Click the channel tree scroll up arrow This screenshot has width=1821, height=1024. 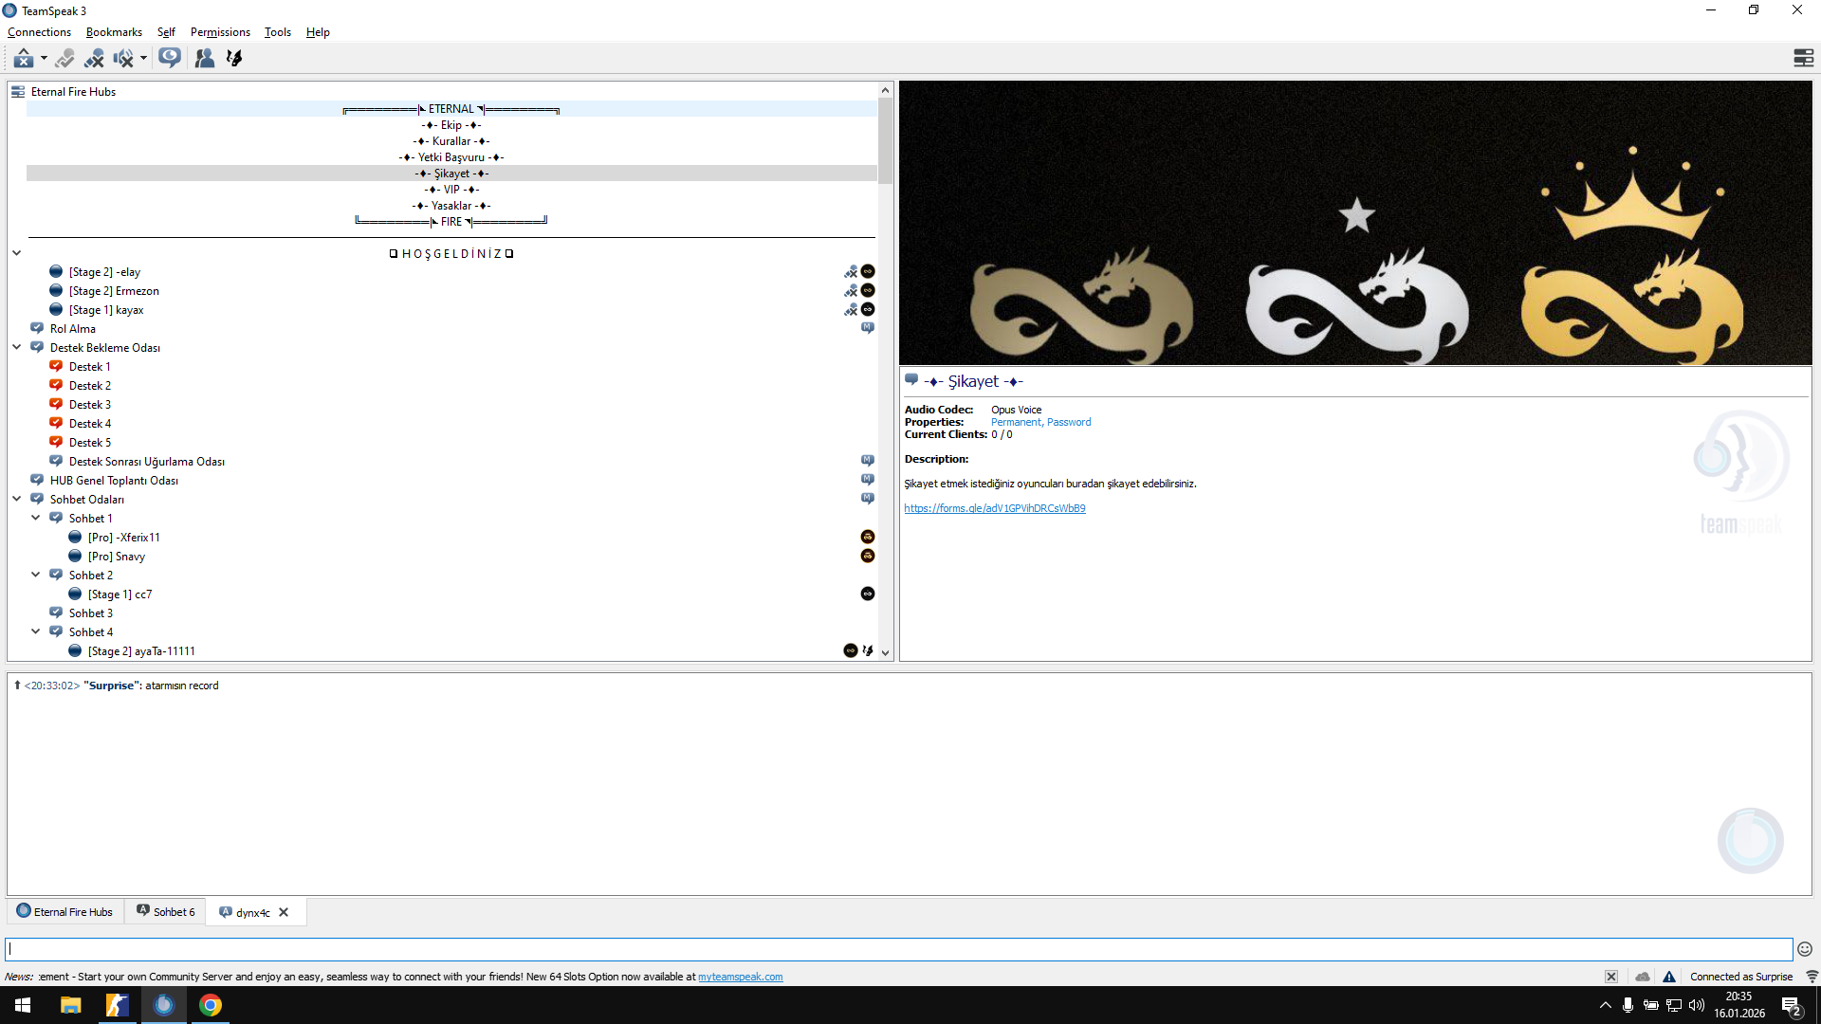coord(885,91)
